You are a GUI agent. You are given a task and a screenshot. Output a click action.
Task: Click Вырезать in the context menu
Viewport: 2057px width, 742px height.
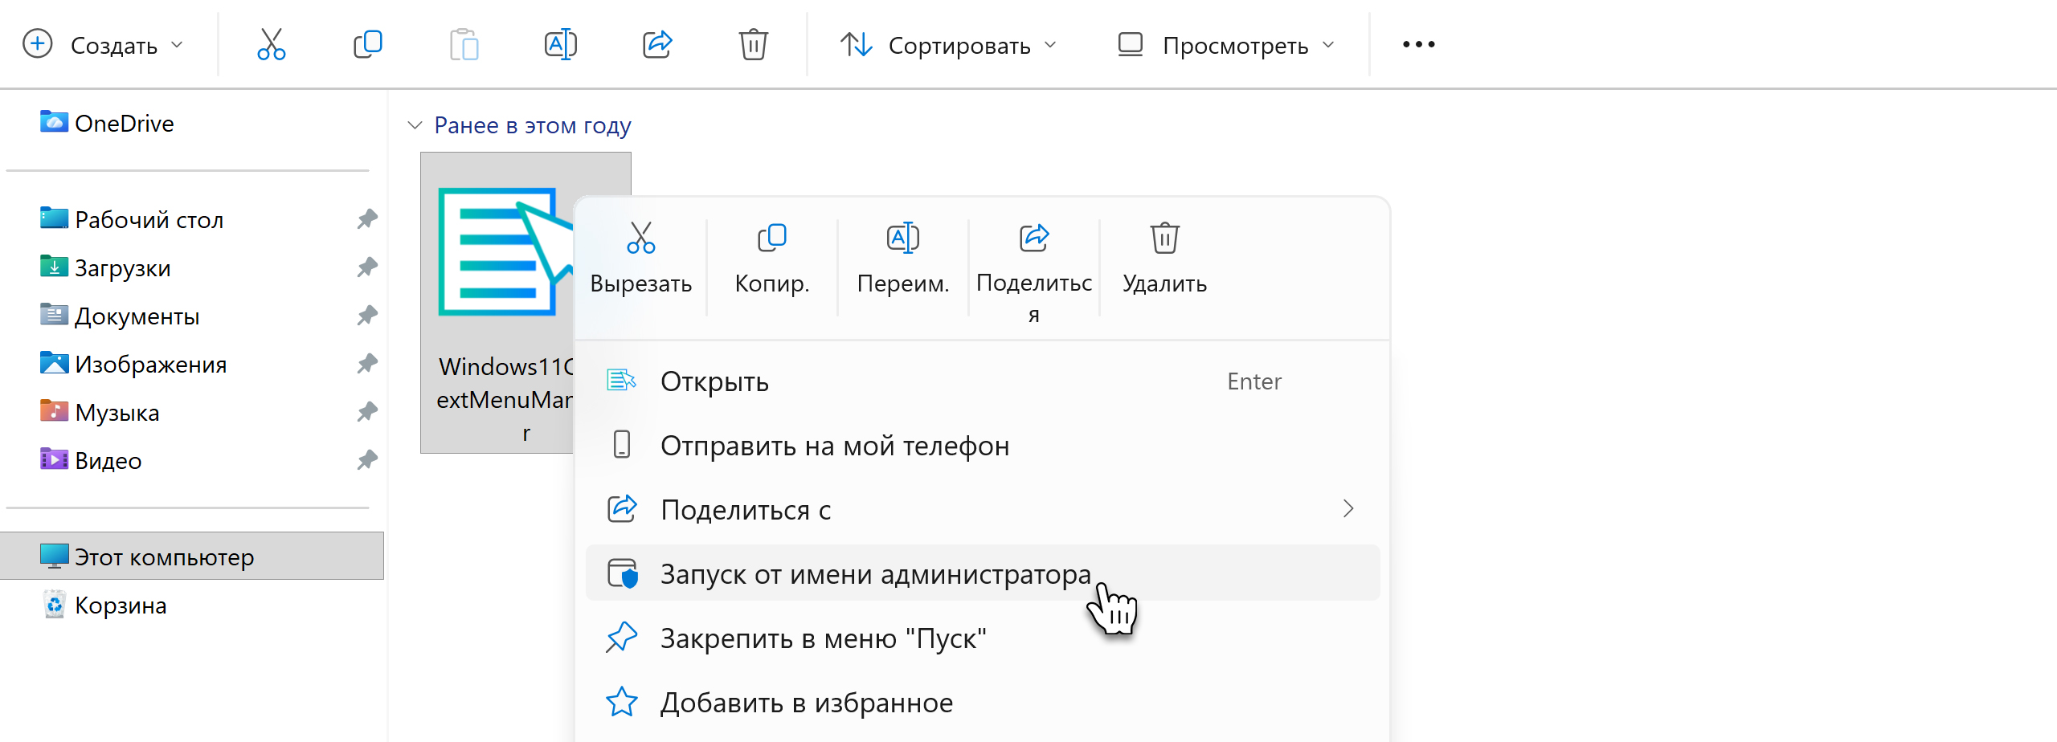click(641, 260)
